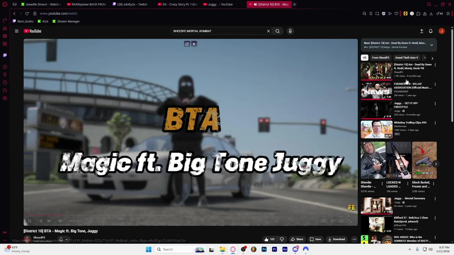Download the video
Viewport: 454px width, 255px height.
pyautogui.click(x=336, y=239)
